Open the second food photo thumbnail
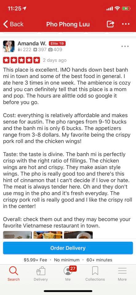The height and width of the screenshot is (295, 136). point(48,235)
